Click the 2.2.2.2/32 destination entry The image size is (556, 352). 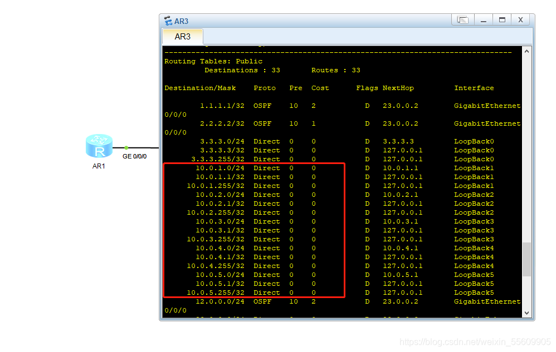(x=222, y=123)
